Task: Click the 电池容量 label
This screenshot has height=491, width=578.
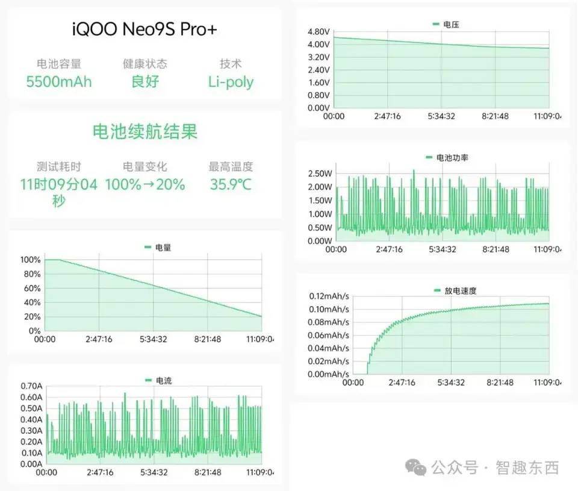Action: [59, 64]
